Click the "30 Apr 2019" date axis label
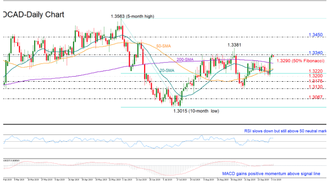 pyautogui.click(x=87, y=180)
